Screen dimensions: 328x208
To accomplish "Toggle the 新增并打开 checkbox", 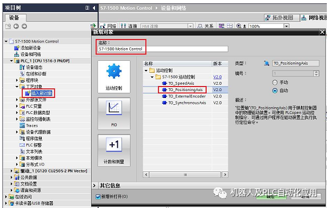I will click(98, 197).
